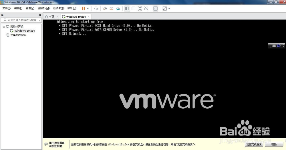This screenshot has height=150, width=286.
Task: Switch to the Windows 10 x64 tab
Action: (x=76, y=17)
